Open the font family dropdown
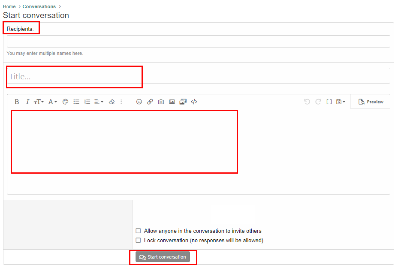The width and height of the screenshot is (395, 265). (x=52, y=102)
